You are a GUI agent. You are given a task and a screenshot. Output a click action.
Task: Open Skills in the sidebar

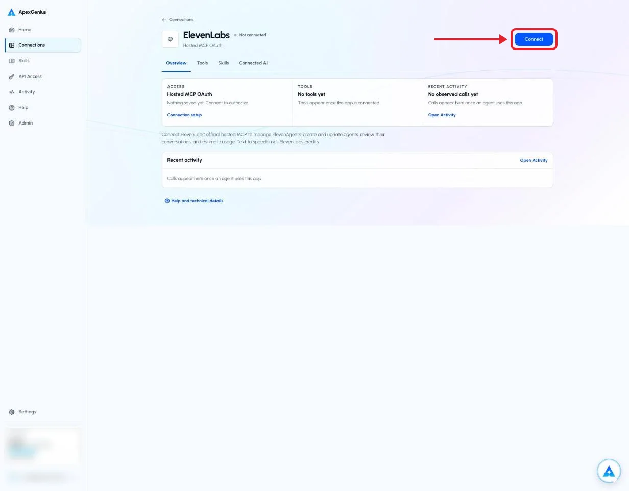point(43,61)
